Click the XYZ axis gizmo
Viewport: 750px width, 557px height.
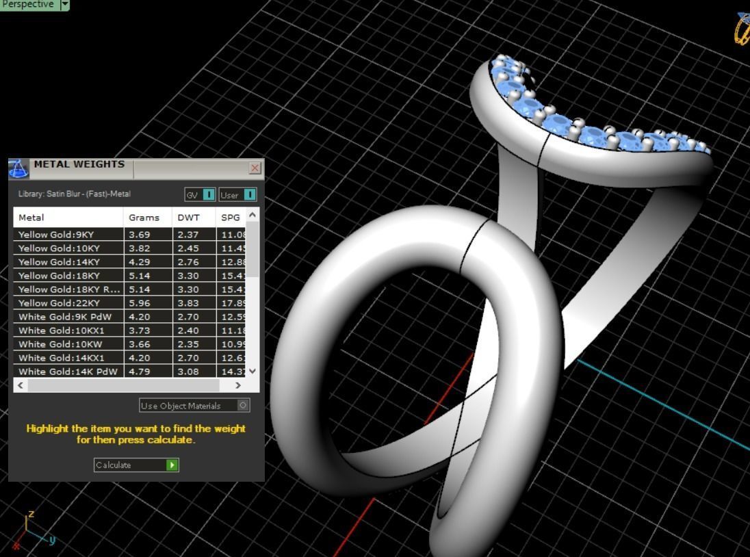[x=34, y=531]
